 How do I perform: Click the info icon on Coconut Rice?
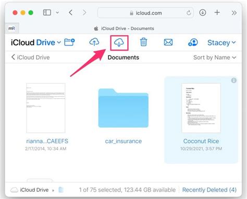click(x=234, y=81)
